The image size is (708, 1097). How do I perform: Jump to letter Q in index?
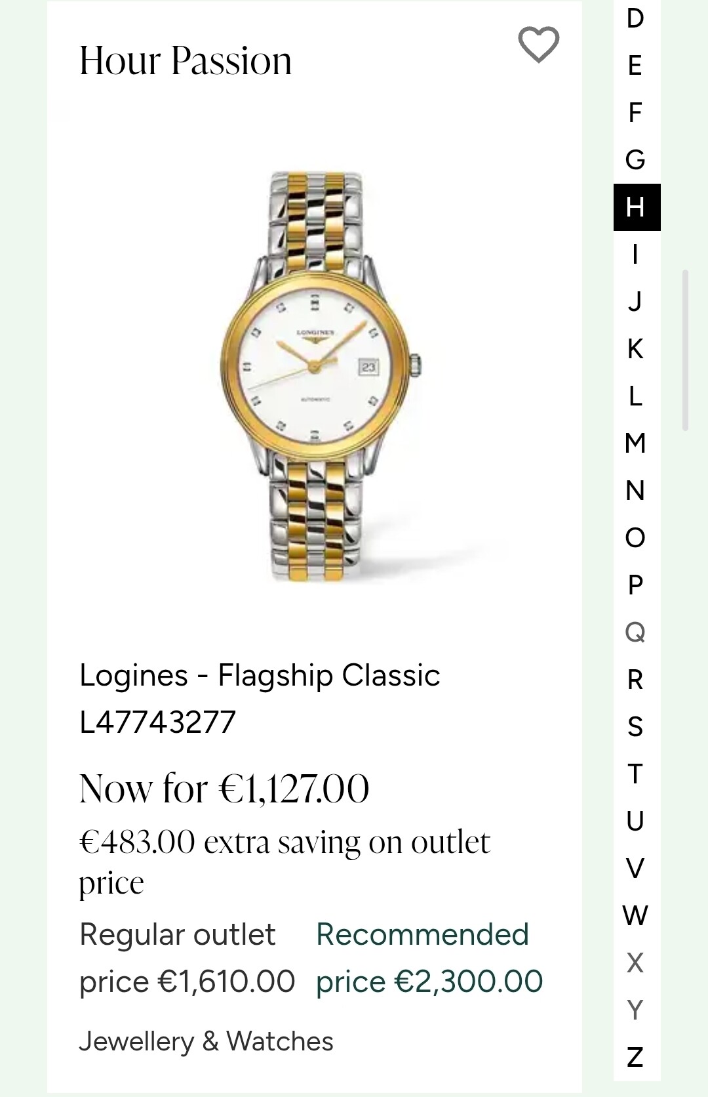coord(635,632)
